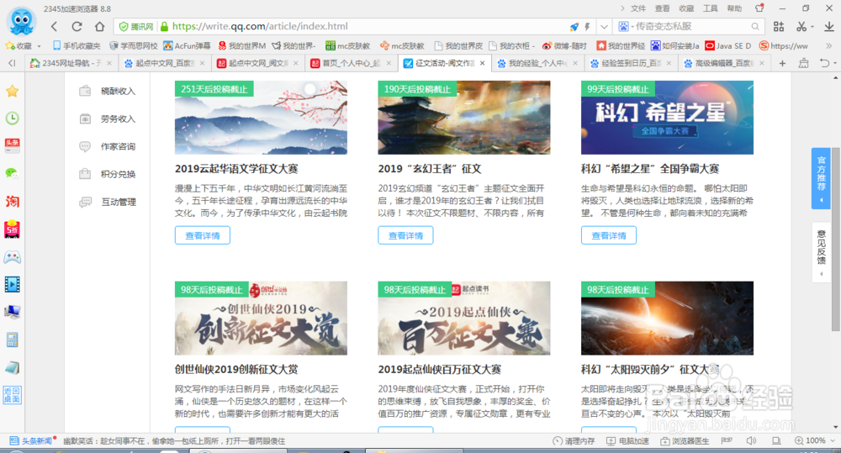The height and width of the screenshot is (453, 841).
Task: Click the undo closed tab icon
Action: tap(824, 63)
